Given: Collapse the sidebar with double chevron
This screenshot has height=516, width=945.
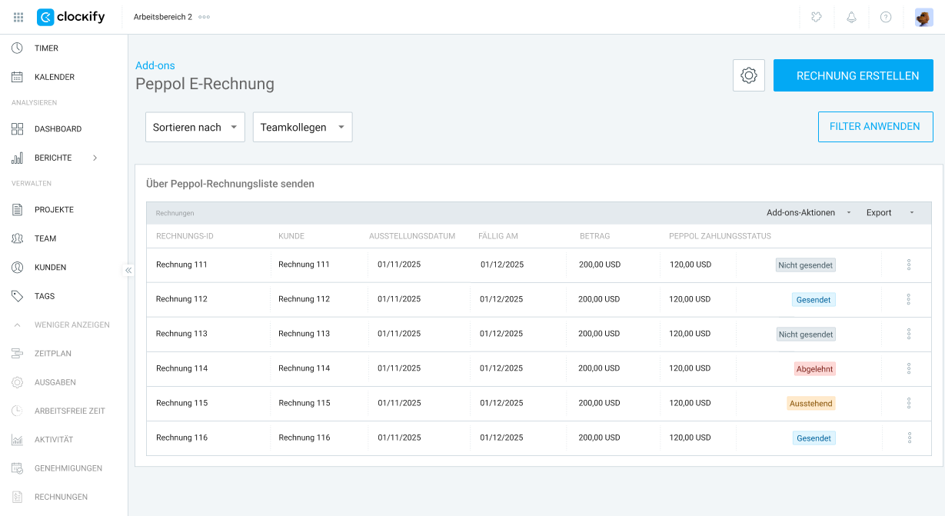Looking at the screenshot, I should coord(128,270).
